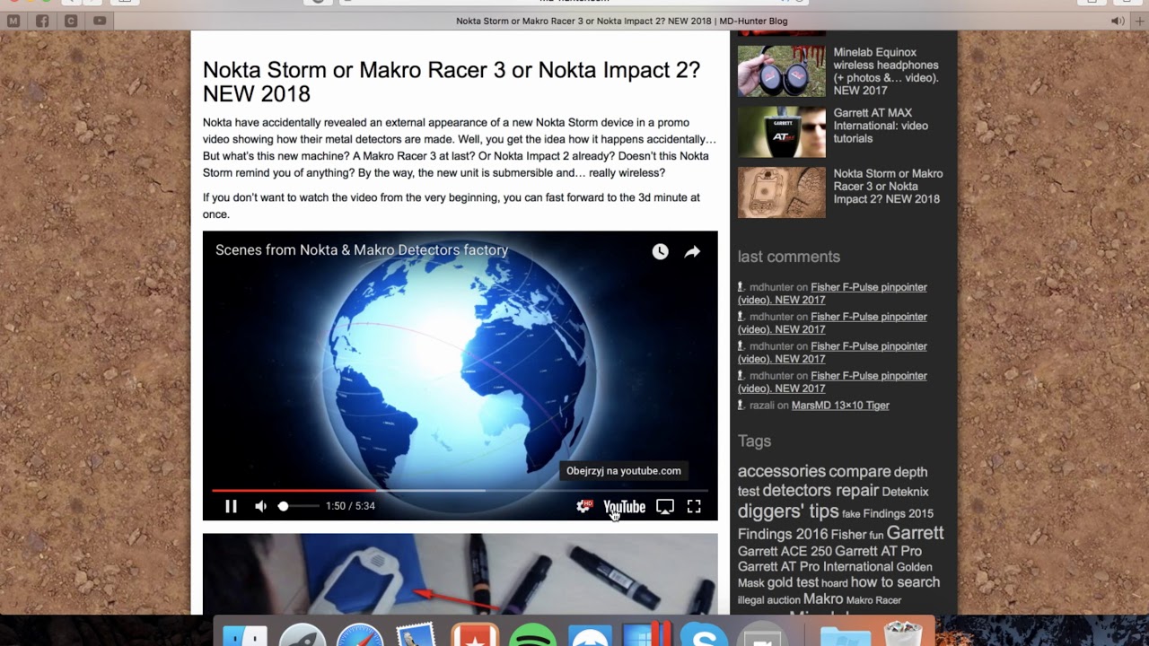This screenshot has height=646, width=1149.
Task: Select the MD-Hunter Blog tab title
Action: [621, 21]
